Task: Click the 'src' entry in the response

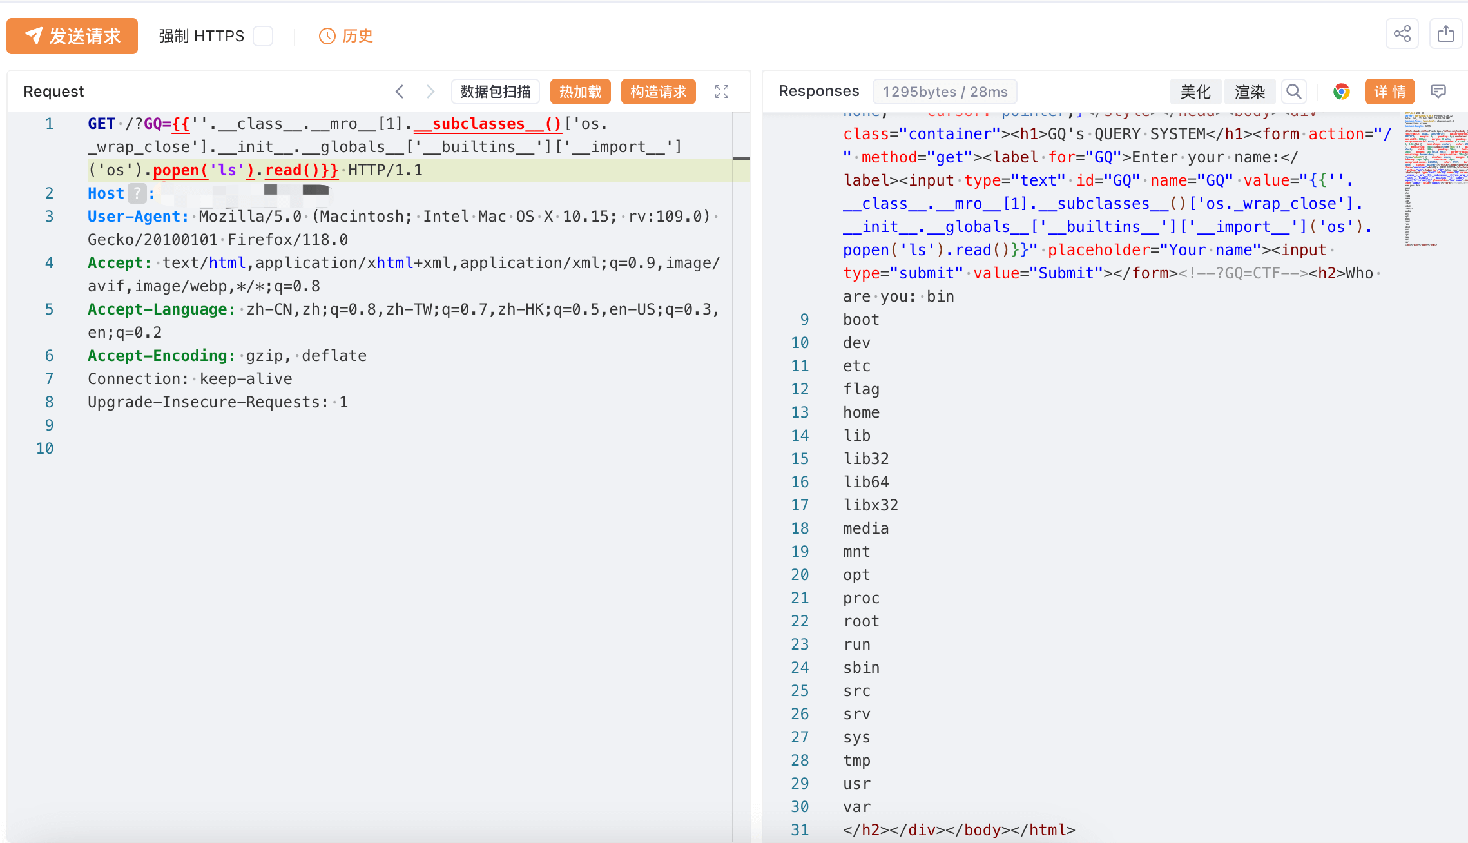Action: (857, 691)
